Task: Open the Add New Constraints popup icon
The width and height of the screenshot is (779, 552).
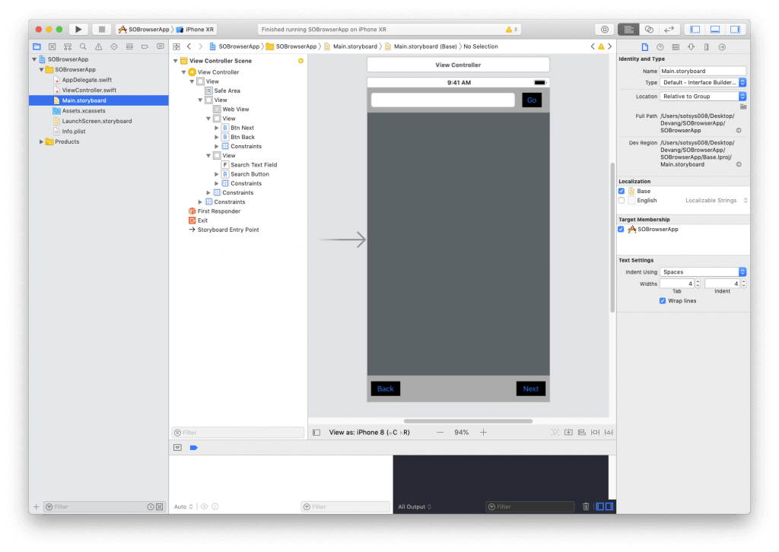Action: 595,432
